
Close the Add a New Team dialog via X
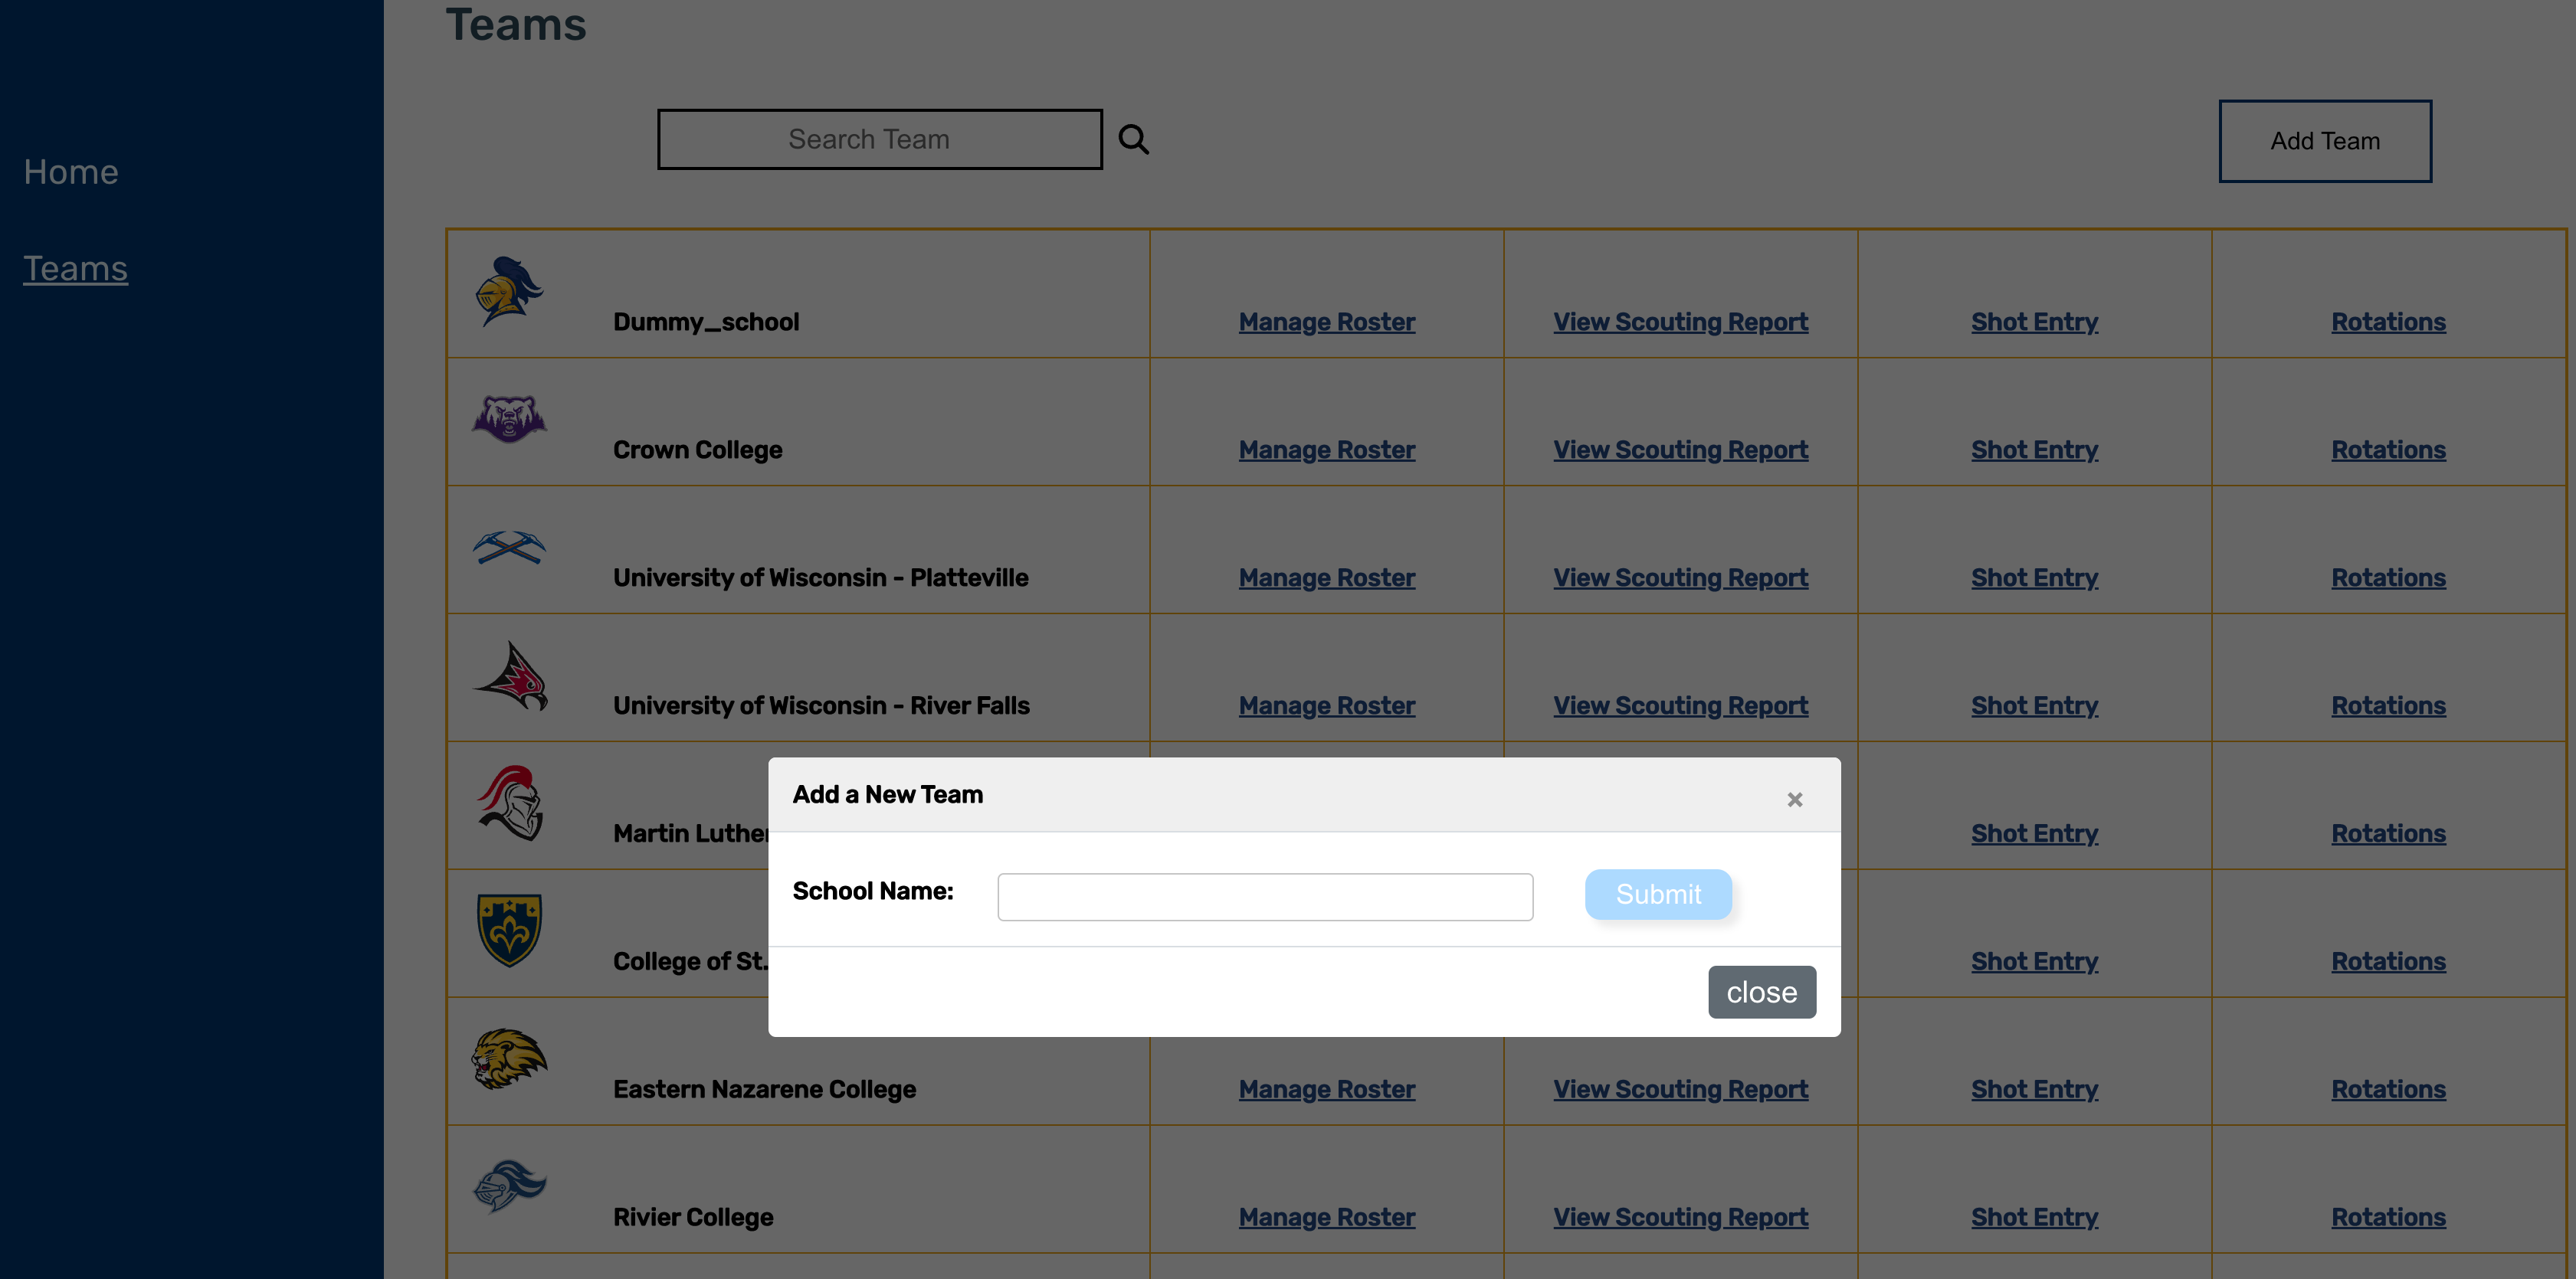pos(1794,800)
